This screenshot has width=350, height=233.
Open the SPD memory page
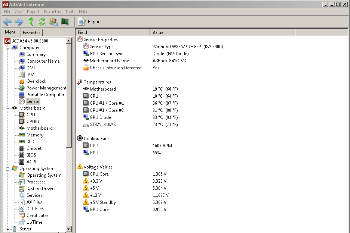coord(30,142)
